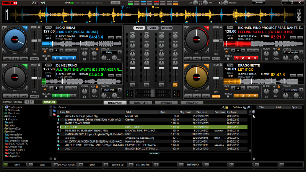The image size is (306, 172).
Task: Increase browser font size arrow
Action: 32,102
